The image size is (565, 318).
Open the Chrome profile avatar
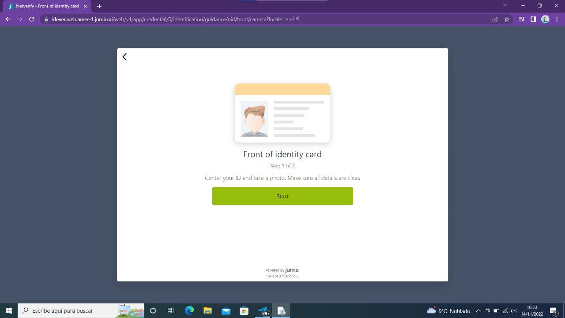545,19
